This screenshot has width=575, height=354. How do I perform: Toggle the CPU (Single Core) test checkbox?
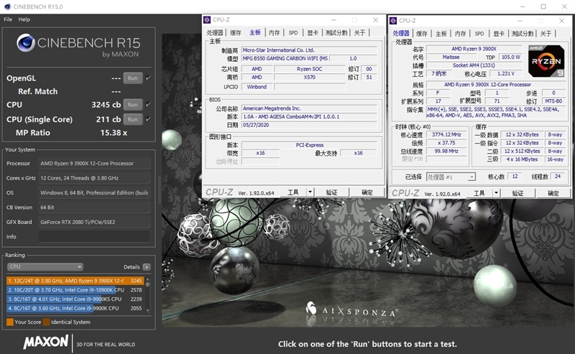click(x=148, y=119)
